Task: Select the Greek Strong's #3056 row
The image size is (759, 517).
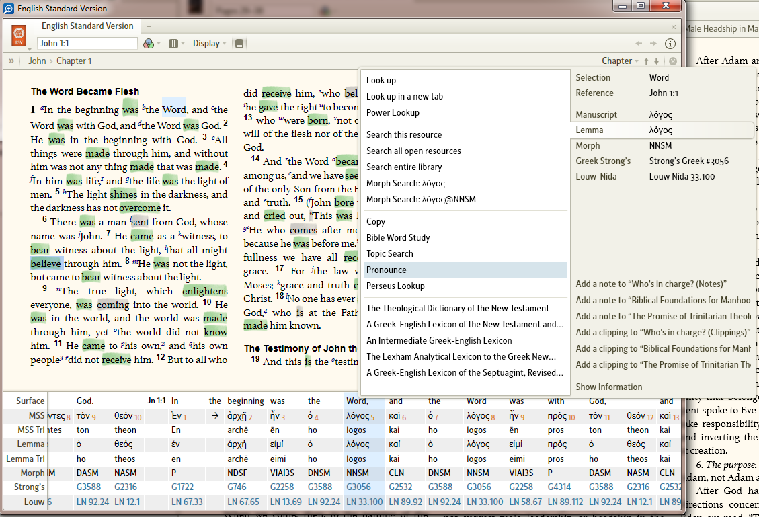Action: tap(663, 161)
